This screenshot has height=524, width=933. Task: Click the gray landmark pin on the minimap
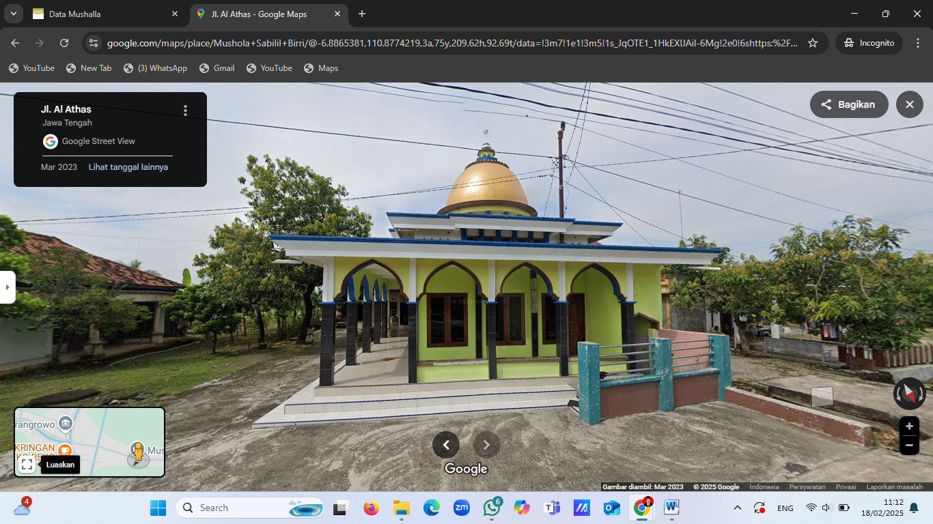(x=65, y=423)
